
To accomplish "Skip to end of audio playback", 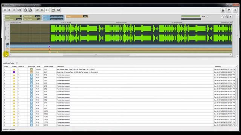I will (x=14, y=10).
